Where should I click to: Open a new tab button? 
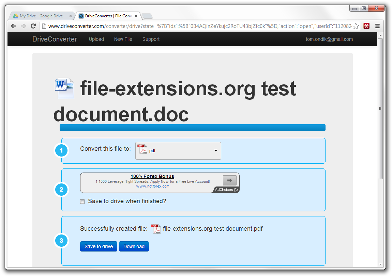pos(147,16)
